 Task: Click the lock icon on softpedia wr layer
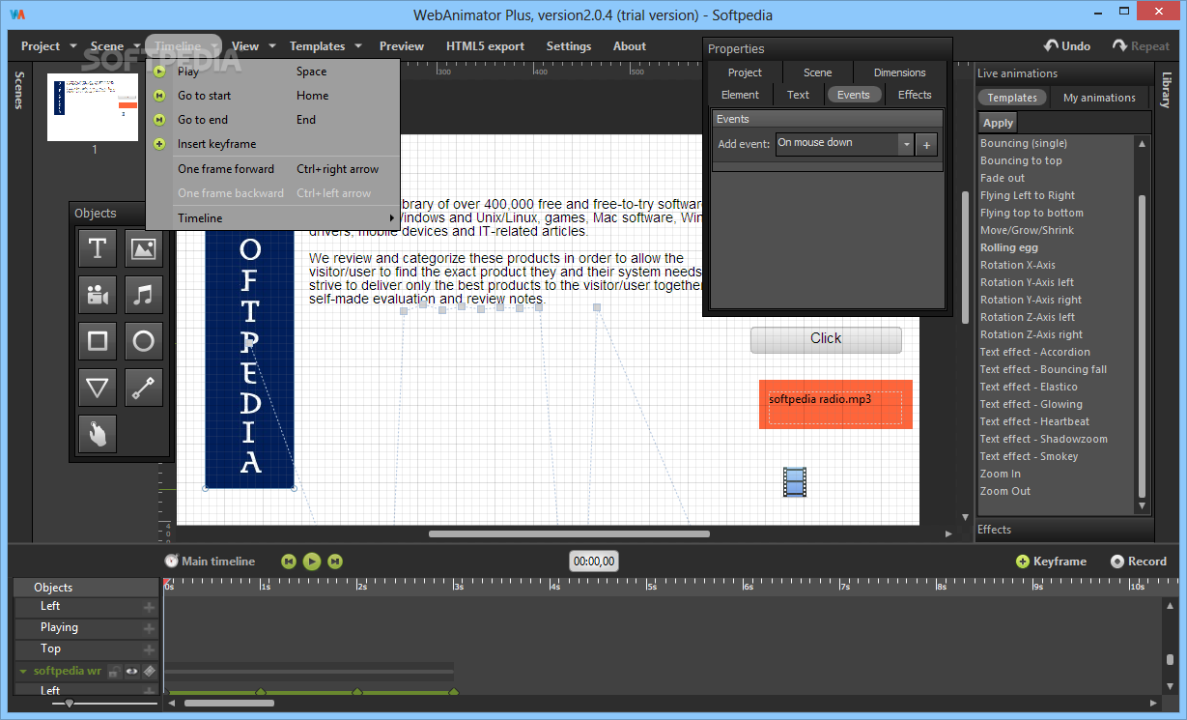point(114,671)
